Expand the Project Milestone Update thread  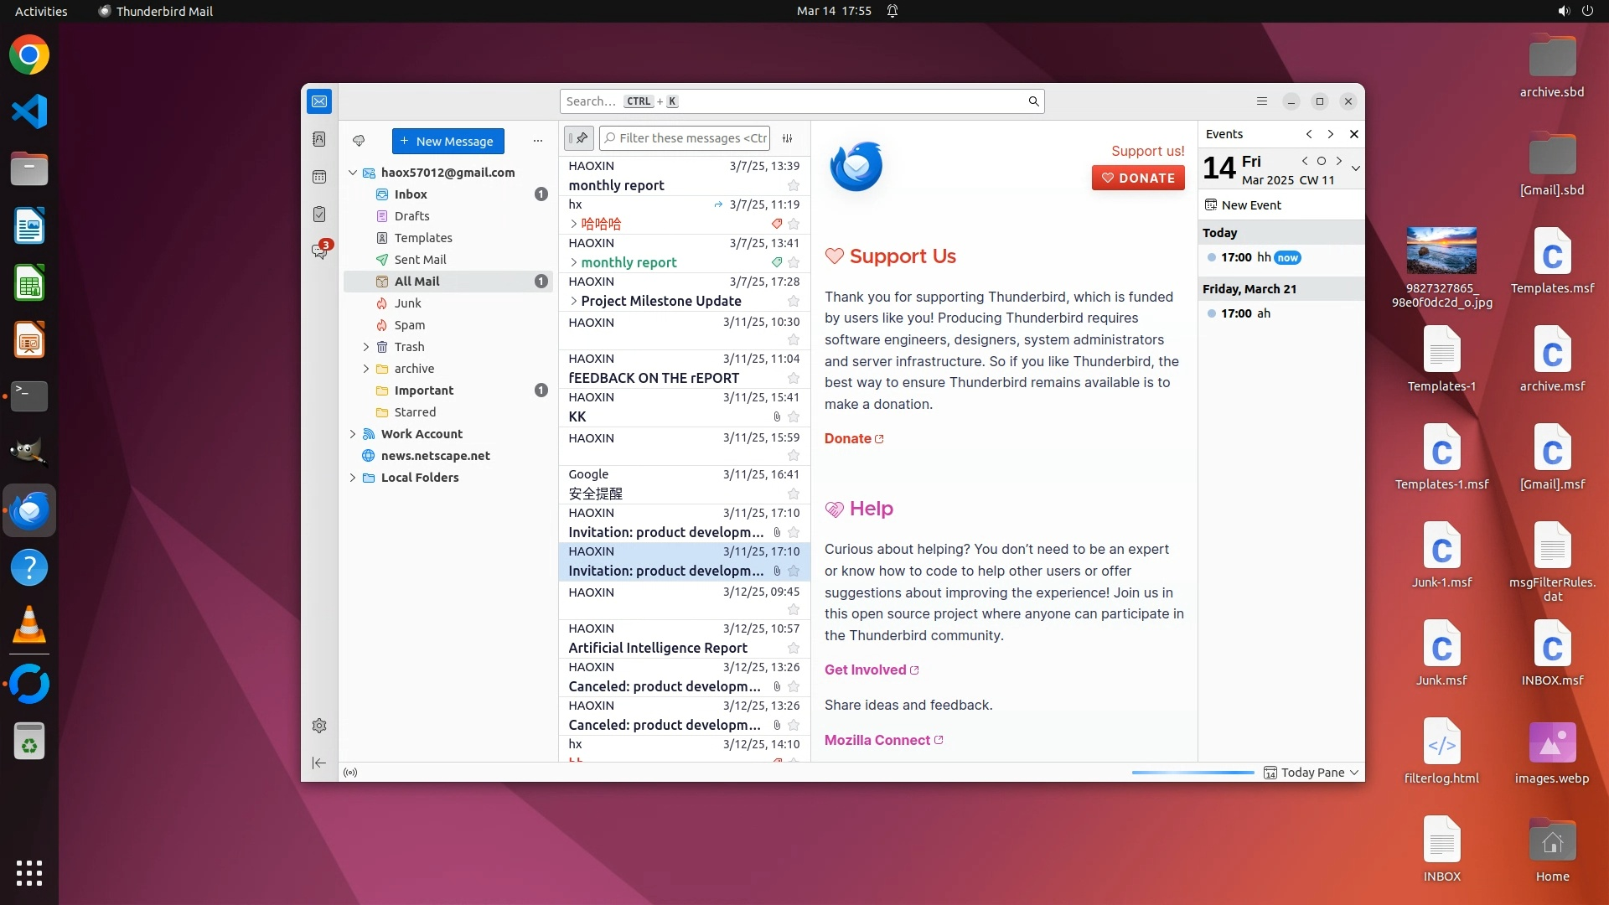pos(574,301)
